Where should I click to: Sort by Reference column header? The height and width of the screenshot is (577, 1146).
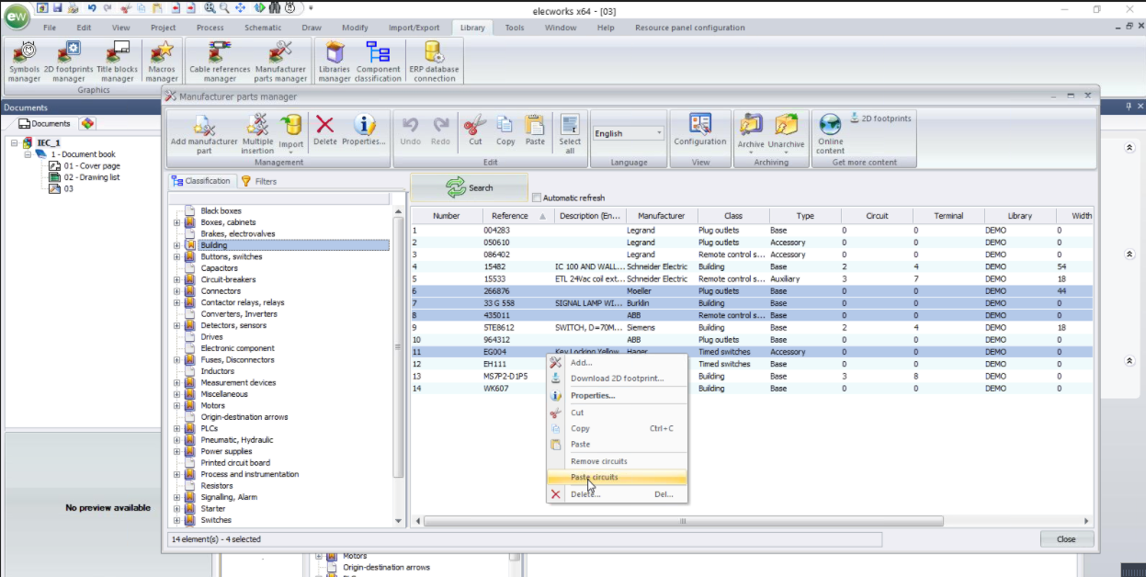(516, 216)
